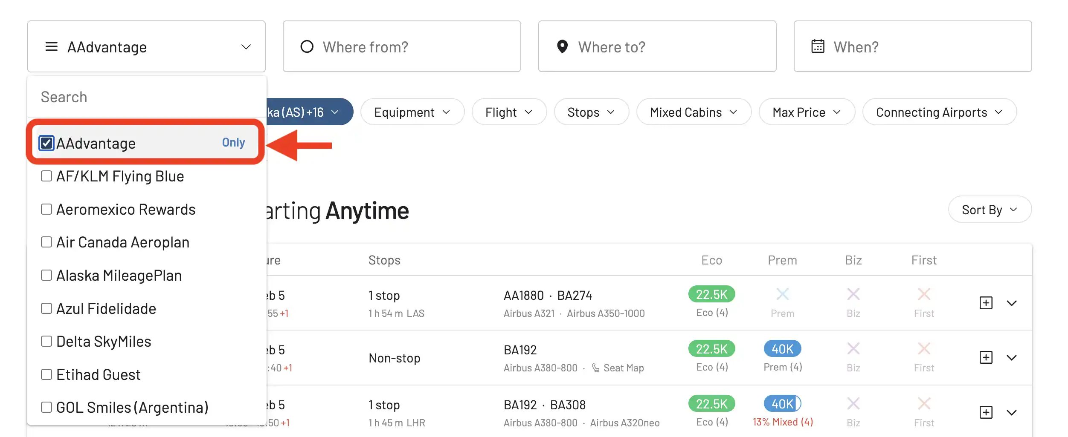Screen dimensions: 1068x437
Task: Click unavailable Biz X for BA192 non-stop
Action: pos(853,348)
